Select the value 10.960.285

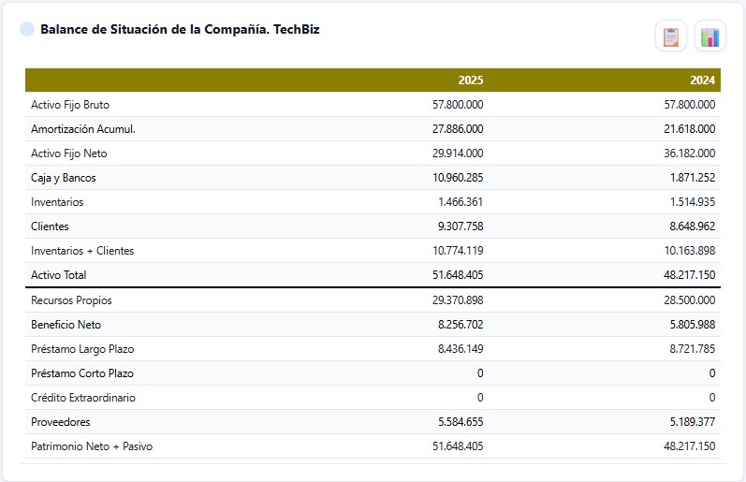point(458,178)
